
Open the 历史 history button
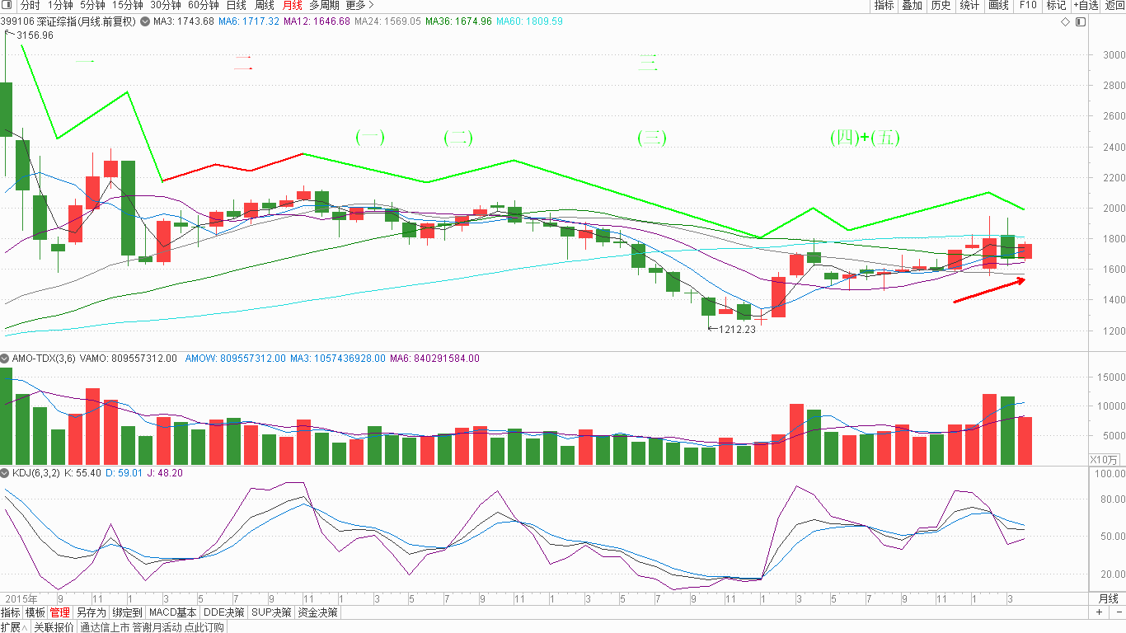941,5
